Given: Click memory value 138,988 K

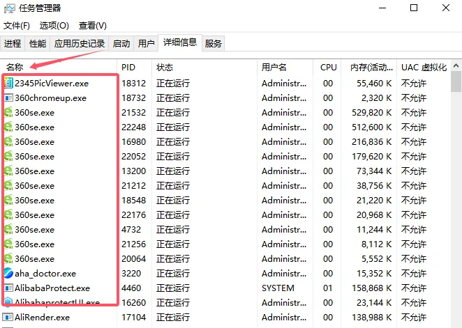Looking at the screenshot, I should coord(372,318).
